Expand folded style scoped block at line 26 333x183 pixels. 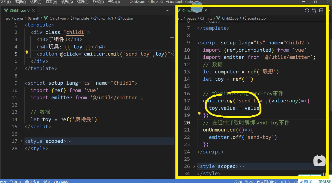[194, 166]
